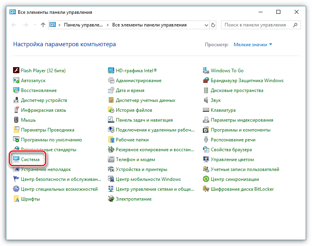The image size is (312, 246).
Task: Open Дисковые пространства link
Action: (x=237, y=90)
